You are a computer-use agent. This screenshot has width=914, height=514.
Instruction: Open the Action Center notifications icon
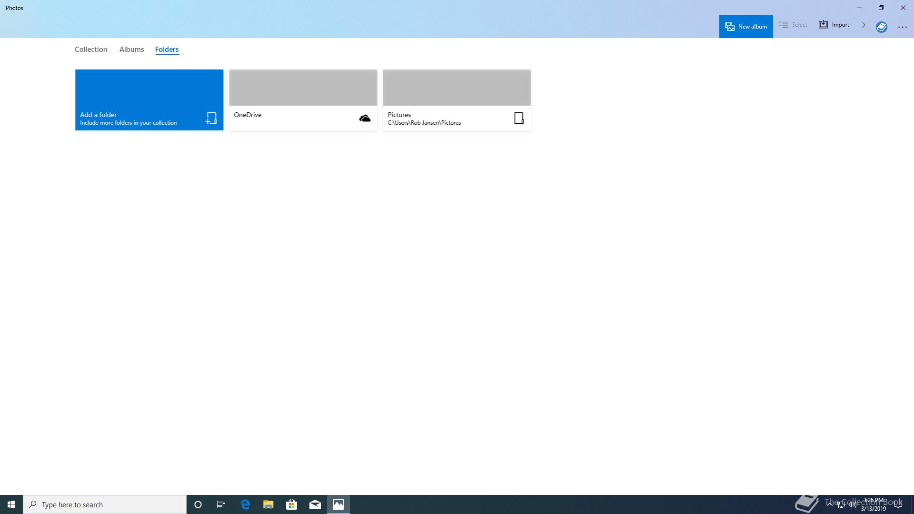(898, 504)
